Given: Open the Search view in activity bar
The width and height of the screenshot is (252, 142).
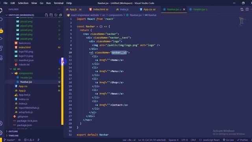Looking at the screenshot, I should tap(1, 19).
